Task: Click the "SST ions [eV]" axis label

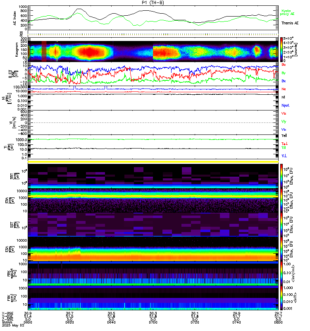Action: pyautogui.click(x=15, y=176)
